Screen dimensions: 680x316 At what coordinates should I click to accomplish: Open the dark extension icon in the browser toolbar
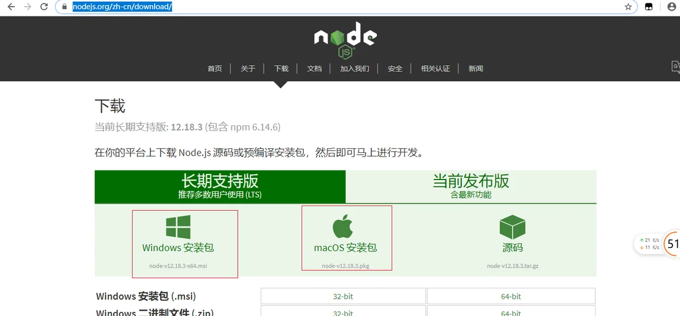click(x=649, y=7)
